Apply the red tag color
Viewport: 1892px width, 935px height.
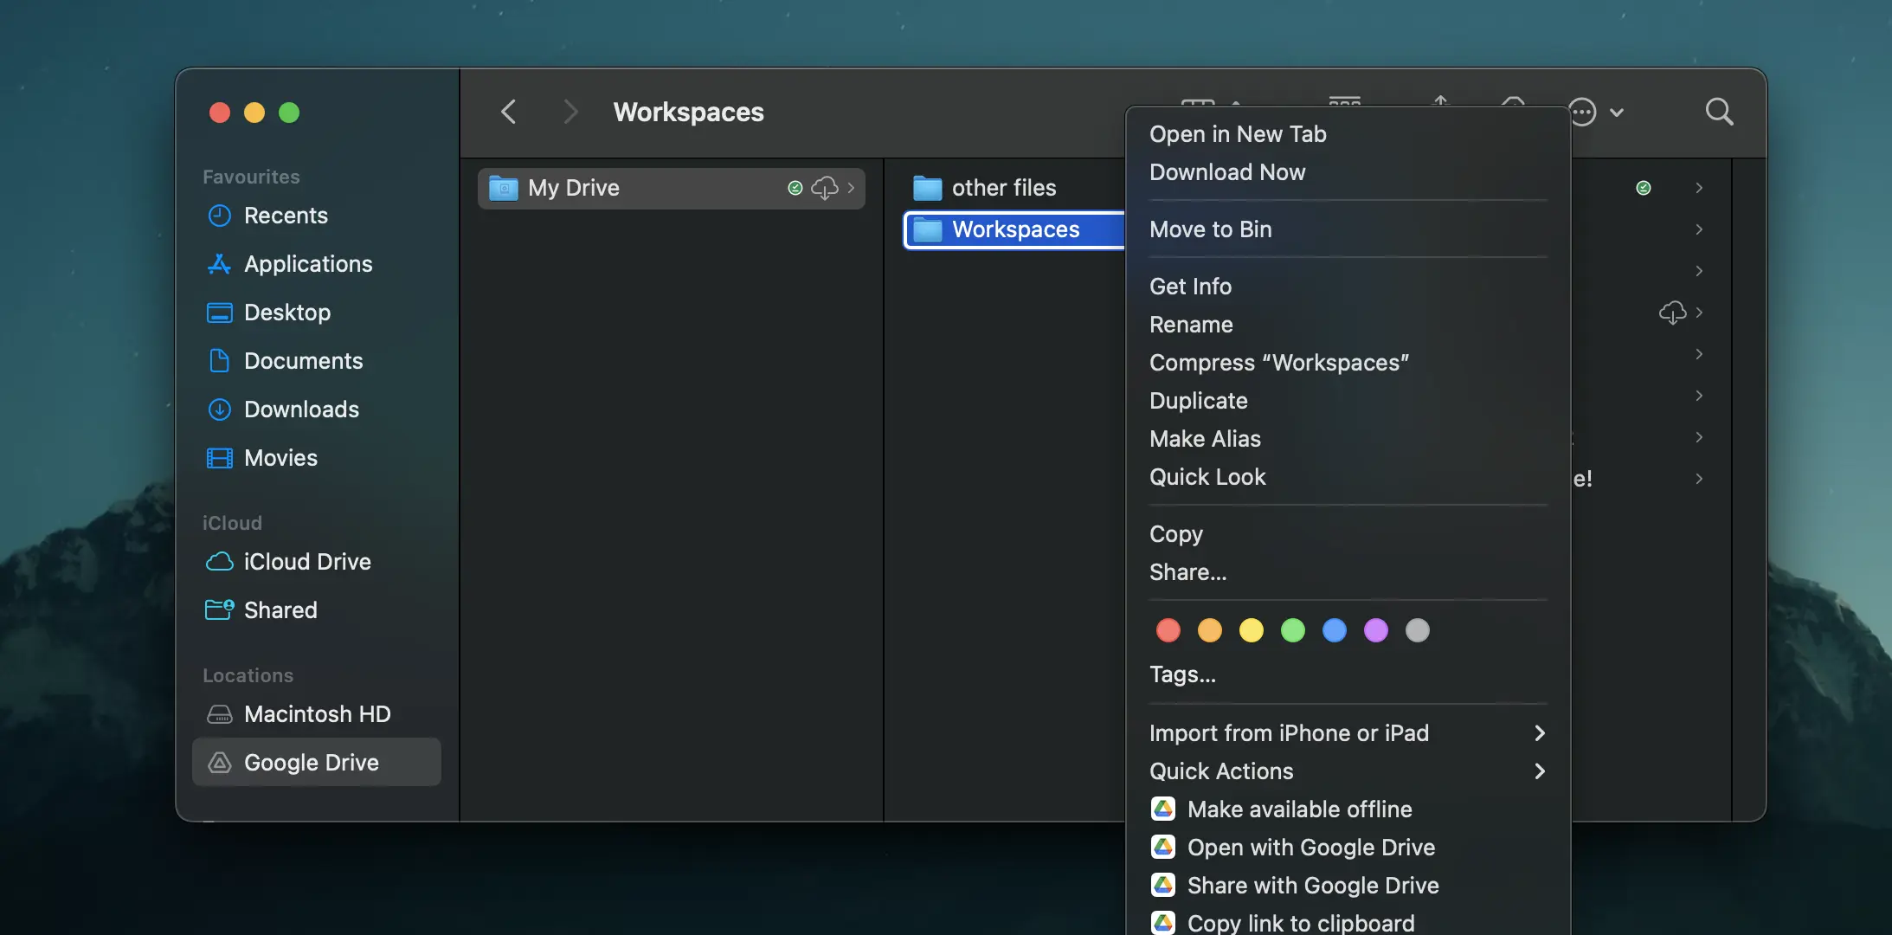(x=1168, y=630)
